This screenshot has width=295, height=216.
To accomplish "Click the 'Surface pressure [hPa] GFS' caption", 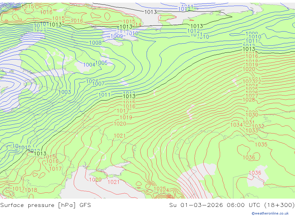I will 45,205.
